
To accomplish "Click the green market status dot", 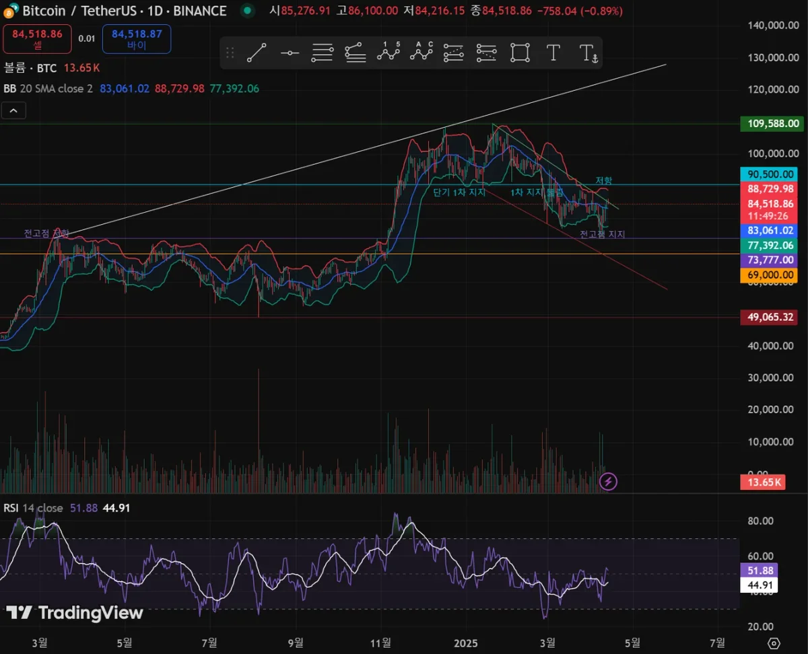I will pyautogui.click(x=248, y=11).
